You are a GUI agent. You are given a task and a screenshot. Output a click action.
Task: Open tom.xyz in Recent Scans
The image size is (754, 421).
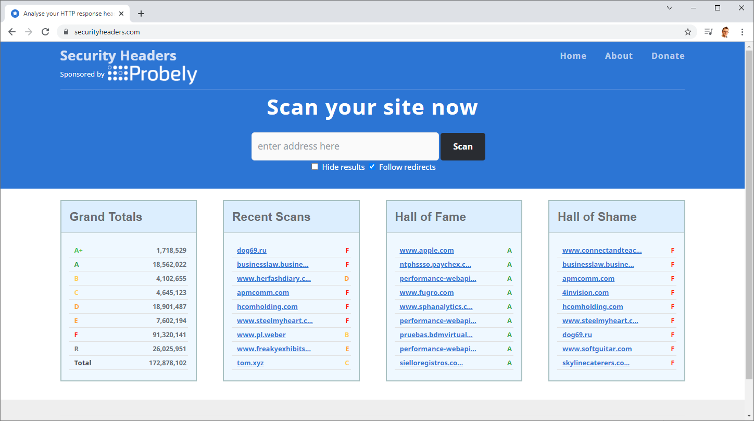[250, 363]
